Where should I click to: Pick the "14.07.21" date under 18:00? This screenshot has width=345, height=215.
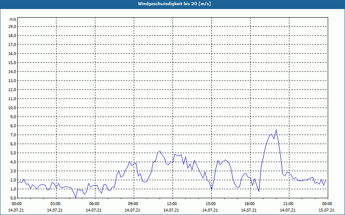click(x=249, y=210)
